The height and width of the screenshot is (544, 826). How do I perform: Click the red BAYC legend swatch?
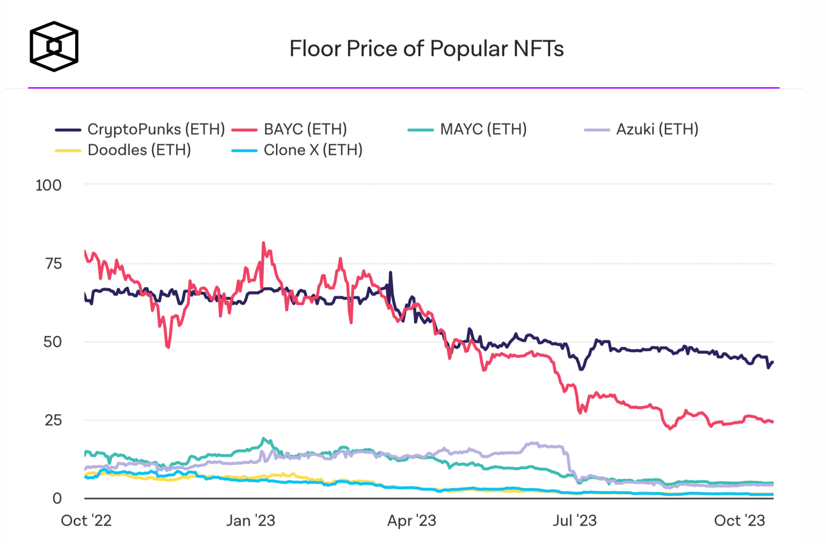[x=244, y=130]
